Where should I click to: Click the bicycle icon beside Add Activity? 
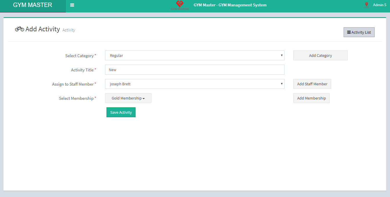click(x=19, y=29)
